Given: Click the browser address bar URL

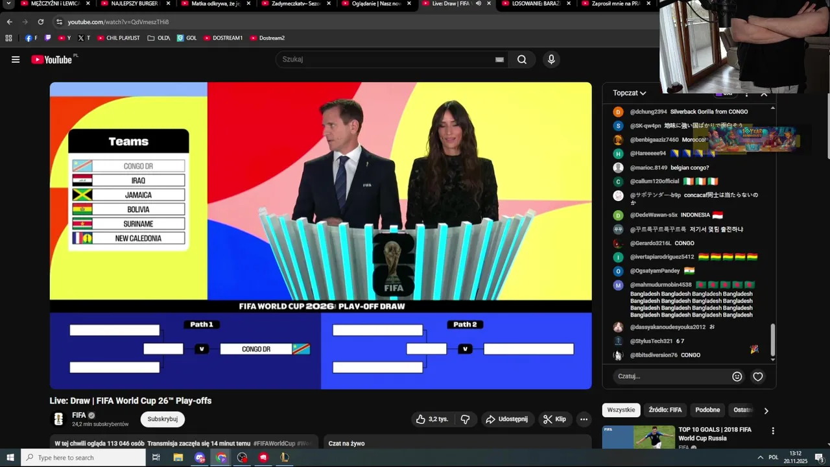Looking at the screenshot, I should pos(118,21).
